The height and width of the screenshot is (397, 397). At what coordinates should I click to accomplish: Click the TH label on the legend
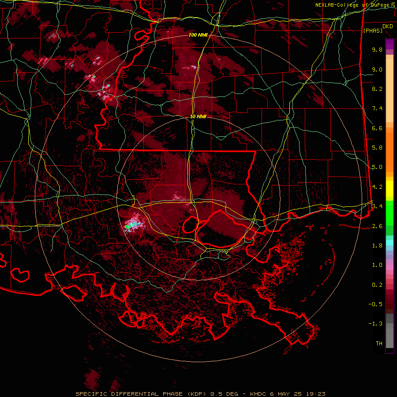point(379,344)
